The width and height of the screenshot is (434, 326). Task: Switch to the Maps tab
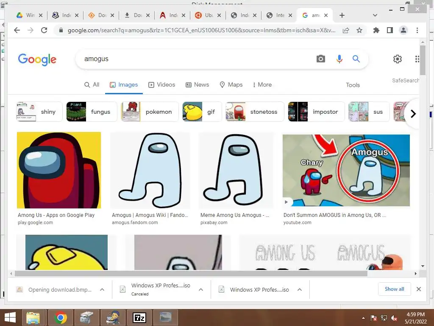click(231, 84)
